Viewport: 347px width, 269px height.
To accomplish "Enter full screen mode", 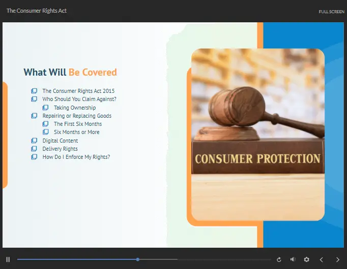I will coord(331,12).
